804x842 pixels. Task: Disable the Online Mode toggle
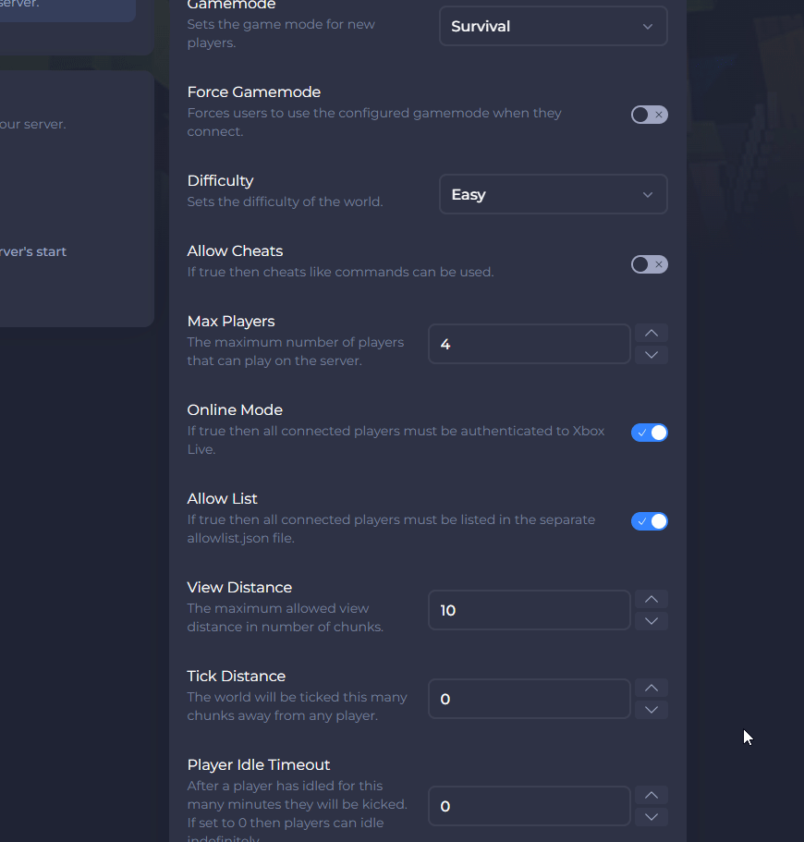pyautogui.click(x=649, y=433)
